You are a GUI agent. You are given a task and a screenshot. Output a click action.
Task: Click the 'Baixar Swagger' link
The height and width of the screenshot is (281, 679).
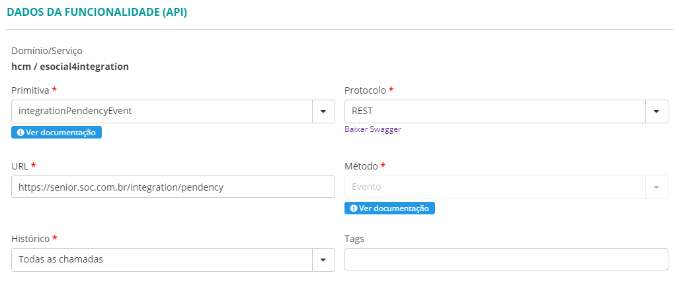point(373,129)
